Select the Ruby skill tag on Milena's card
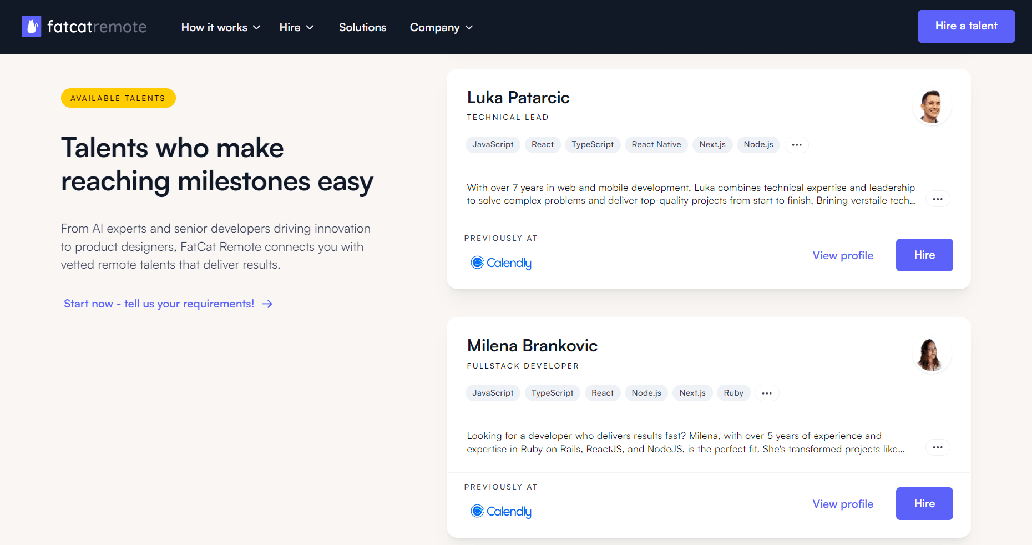This screenshot has width=1032, height=545. pos(733,393)
